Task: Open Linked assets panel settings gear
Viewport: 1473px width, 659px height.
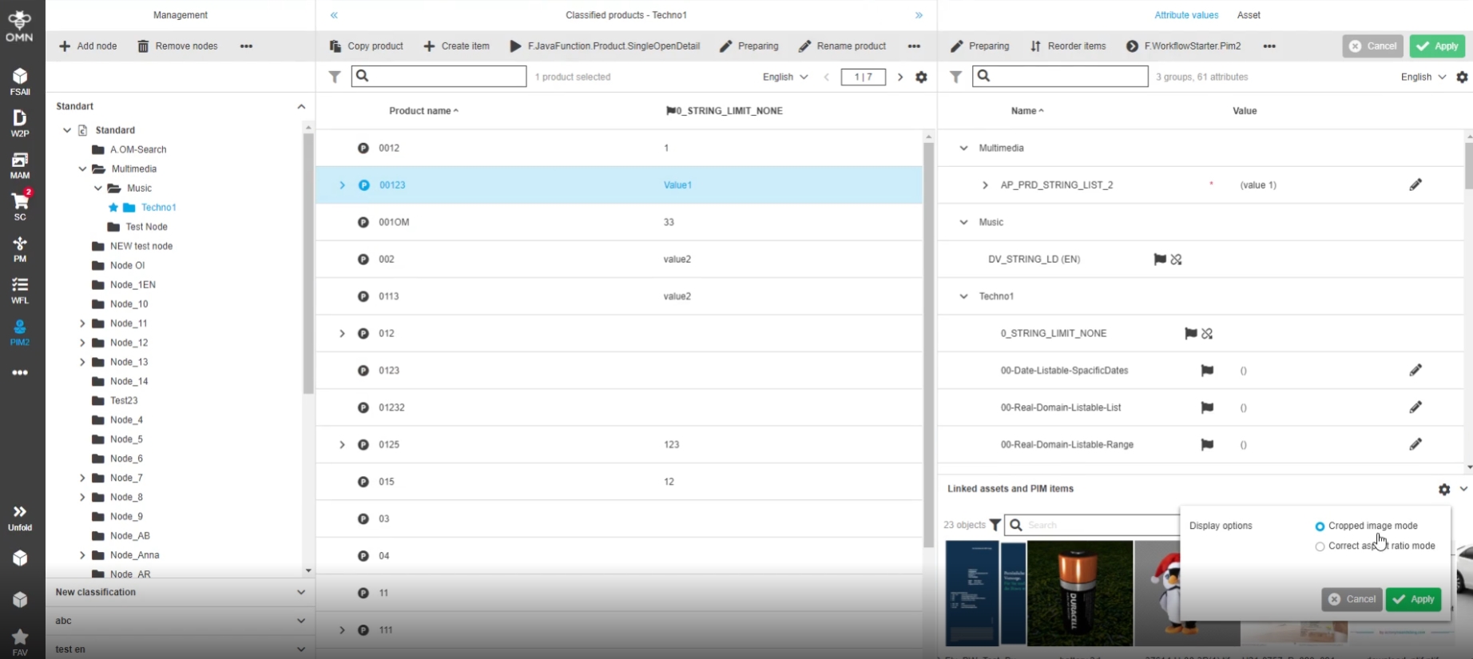Action: (1443, 489)
